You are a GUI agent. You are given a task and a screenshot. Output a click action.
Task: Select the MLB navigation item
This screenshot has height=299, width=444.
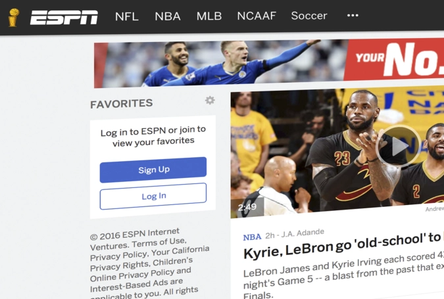[209, 16]
